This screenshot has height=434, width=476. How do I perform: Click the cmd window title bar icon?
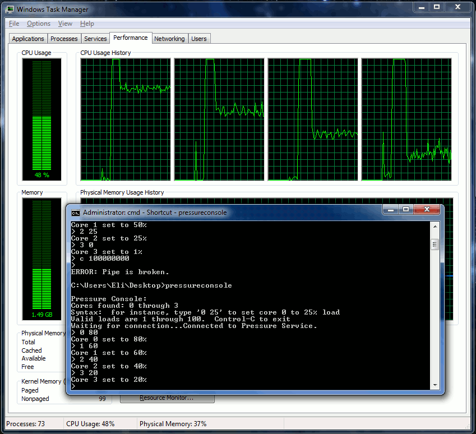pos(75,213)
